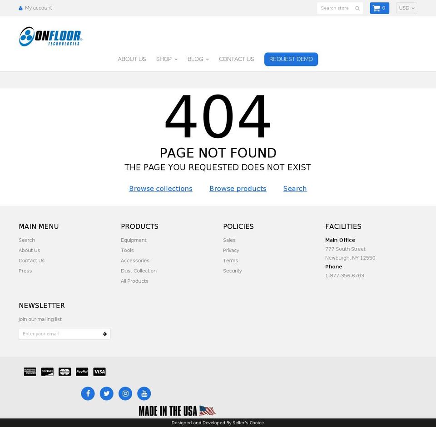Open the YouTube social icon

coord(144,394)
